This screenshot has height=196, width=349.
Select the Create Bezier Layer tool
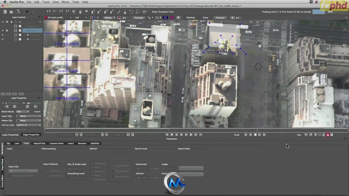click(x=106, y=12)
